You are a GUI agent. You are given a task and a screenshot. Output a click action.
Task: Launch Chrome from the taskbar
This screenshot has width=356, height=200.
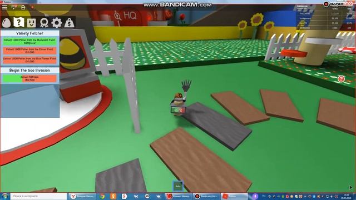tap(102, 196)
